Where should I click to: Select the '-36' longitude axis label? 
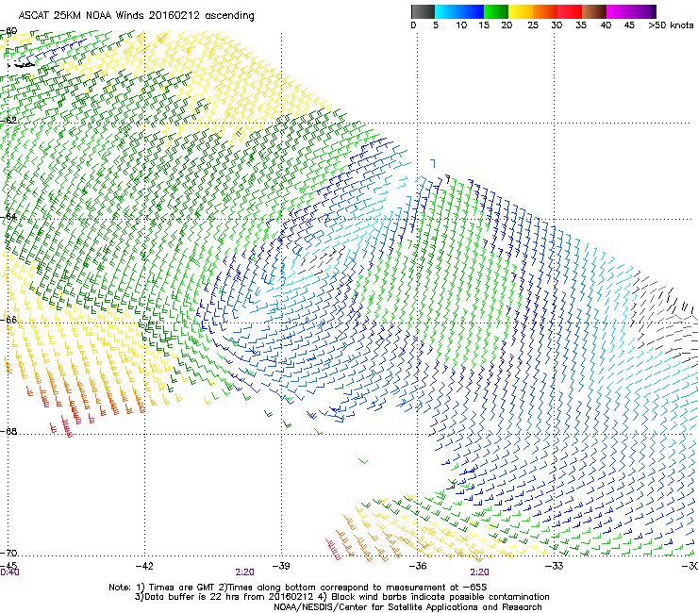tap(418, 566)
